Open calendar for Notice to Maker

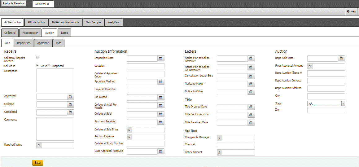point(251,84)
